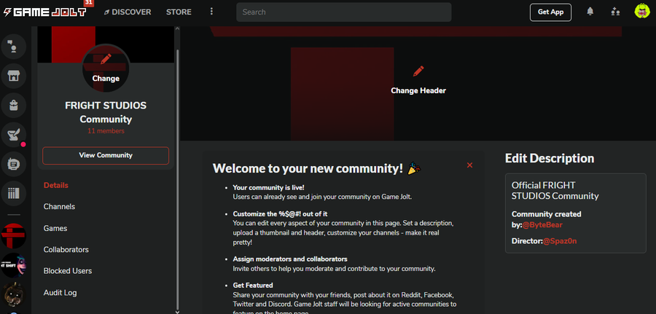Click the Game Jolt logo
Image resolution: width=656 pixels, height=314 pixels.
45,12
